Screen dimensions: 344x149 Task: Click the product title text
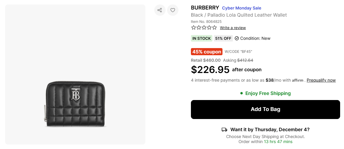(x=239, y=15)
